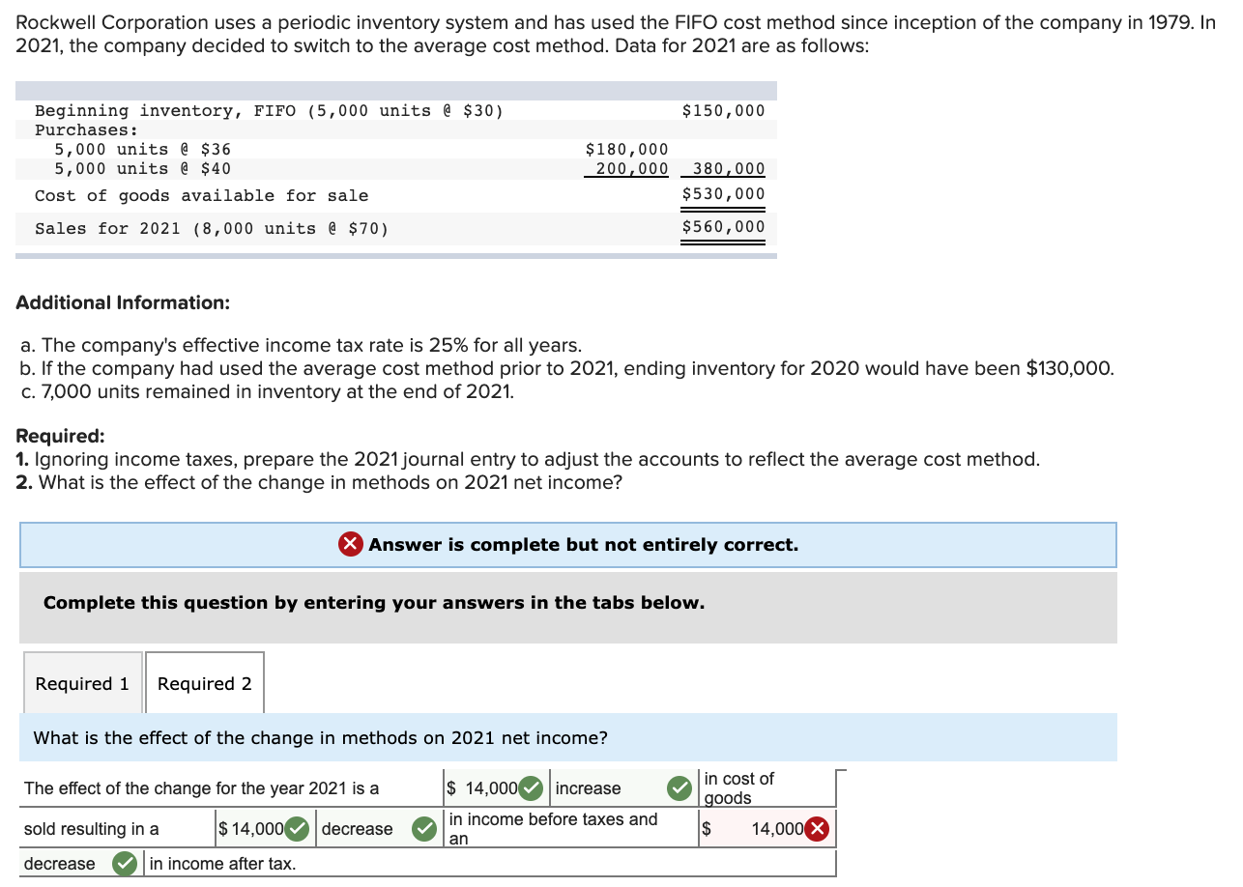The width and height of the screenshot is (1243, 887).
Task: Click the '5,000 units @ $40' purchase line
Action: [142, 168]
